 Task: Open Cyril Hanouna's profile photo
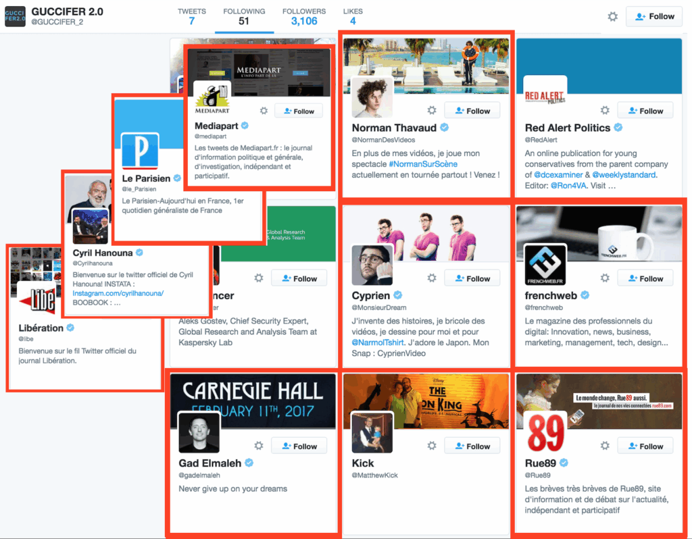91,226
